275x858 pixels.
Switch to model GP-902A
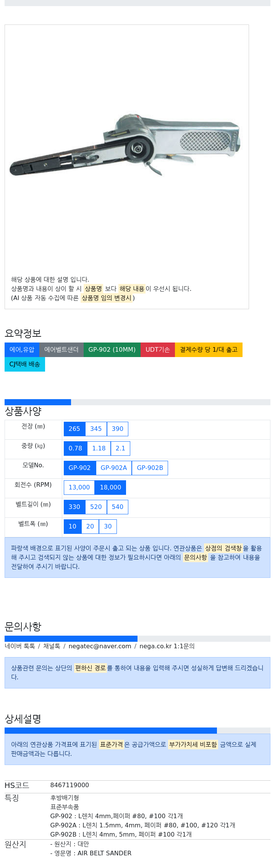coord(114,468)
